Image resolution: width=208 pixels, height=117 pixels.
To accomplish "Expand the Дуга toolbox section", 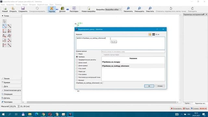I will [11, 86].
